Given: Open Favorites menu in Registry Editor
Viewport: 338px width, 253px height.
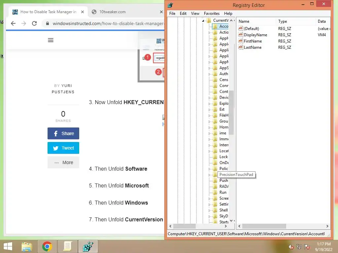Looking at the screenshot, I should pyautogui.click(x=212, y=13).
